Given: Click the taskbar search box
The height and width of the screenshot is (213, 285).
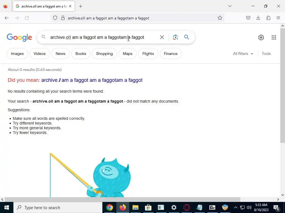Looking at the screenshot, I should pyautogui.click(x=58, y=207).
